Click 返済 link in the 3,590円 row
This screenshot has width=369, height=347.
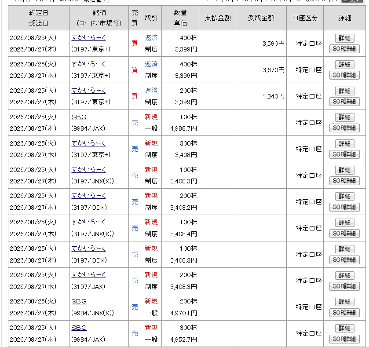(151, 38)
